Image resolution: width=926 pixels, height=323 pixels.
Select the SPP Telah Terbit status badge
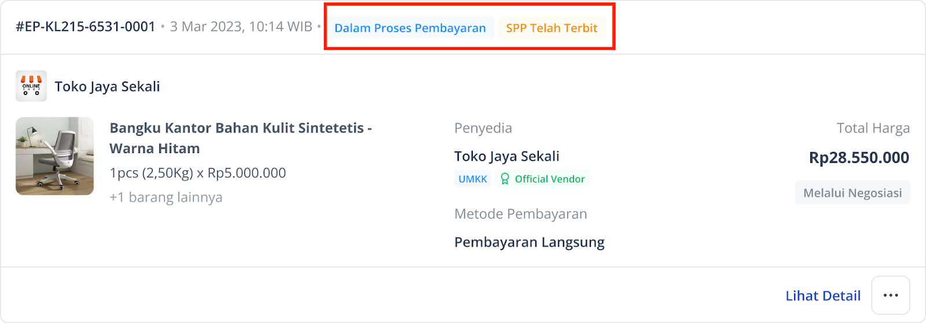coord(552,28)
